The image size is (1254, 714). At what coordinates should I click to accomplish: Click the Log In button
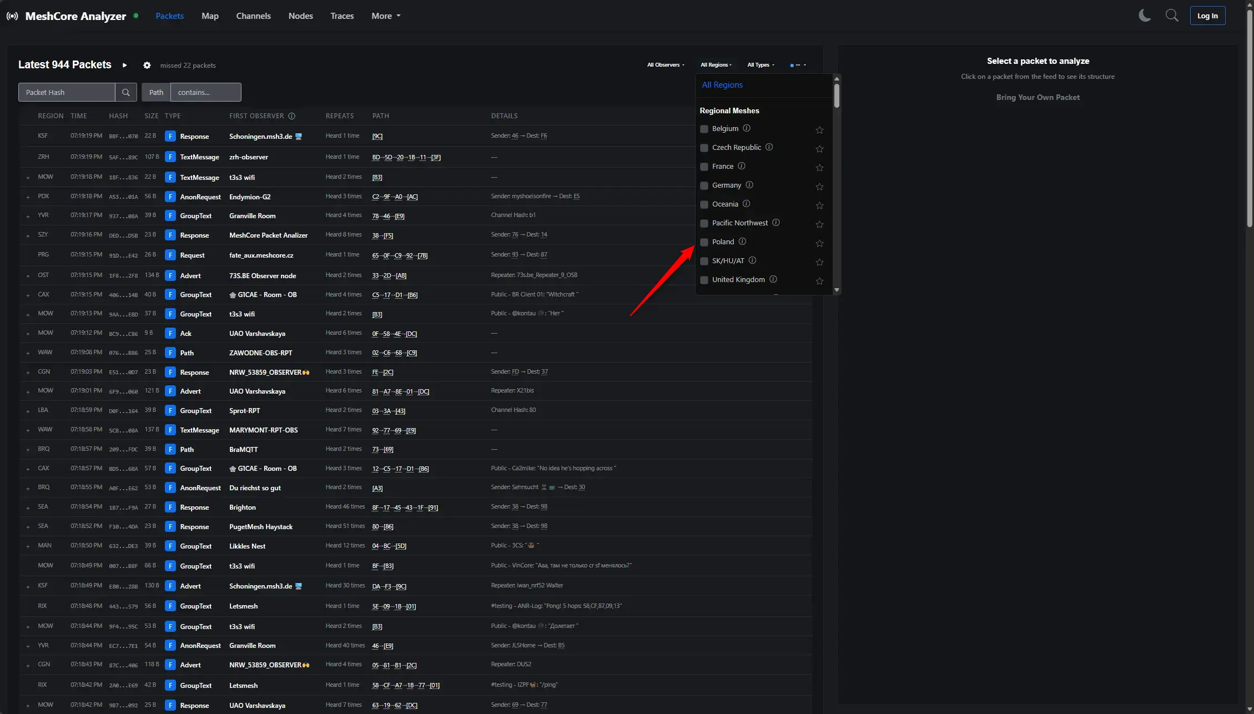tap(1207, 16)
